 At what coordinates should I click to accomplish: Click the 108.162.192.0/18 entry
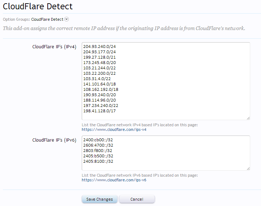pos(101,89)
